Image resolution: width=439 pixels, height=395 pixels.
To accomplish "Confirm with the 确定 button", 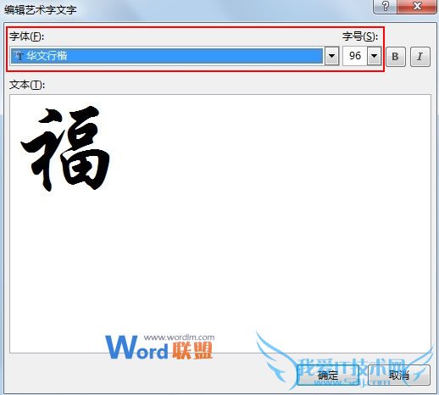I will (x=328, y=376).
